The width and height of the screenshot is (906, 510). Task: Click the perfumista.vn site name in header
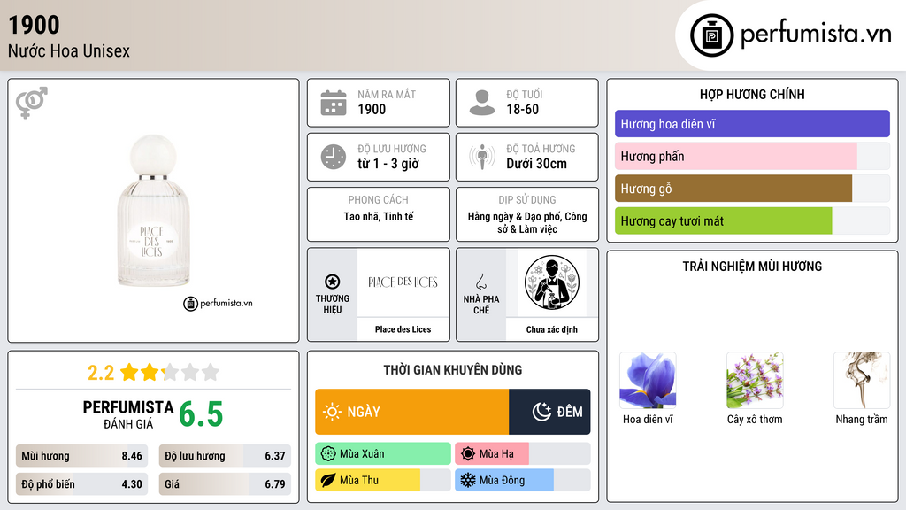click(816, 35)
